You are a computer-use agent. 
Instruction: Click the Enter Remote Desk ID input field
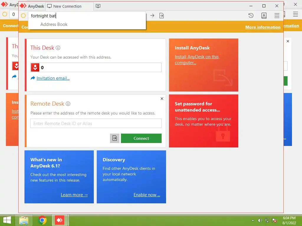click(x=96, y=123)
